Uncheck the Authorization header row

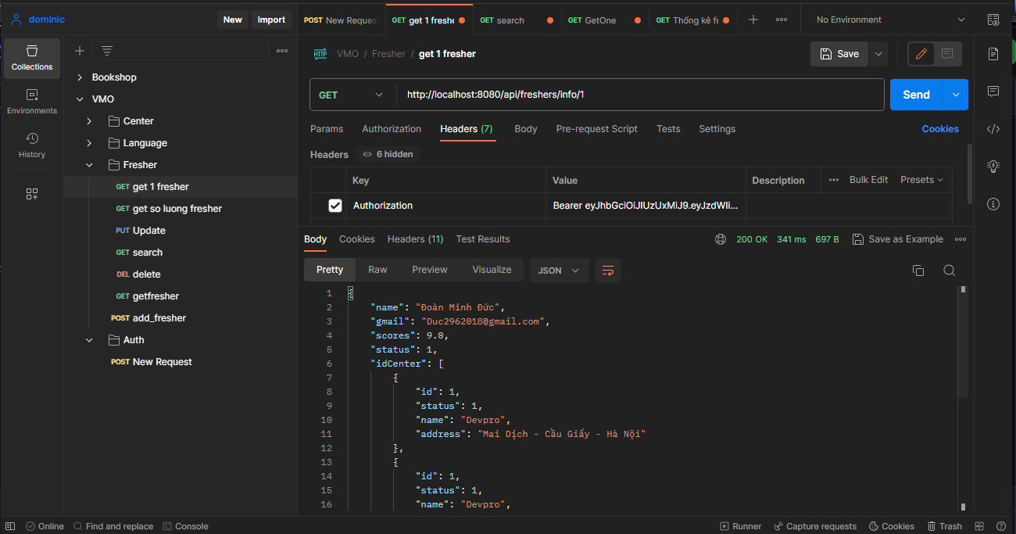coord(335,205)
